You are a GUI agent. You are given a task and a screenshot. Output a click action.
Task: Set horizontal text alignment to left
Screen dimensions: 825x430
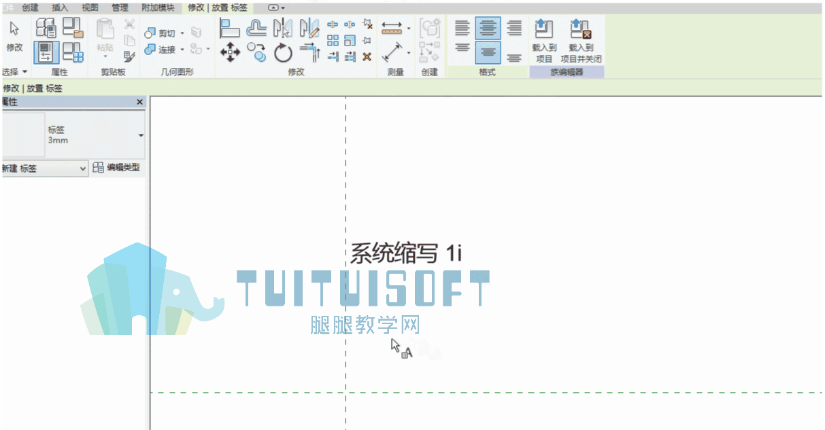(x=462, y=28)
